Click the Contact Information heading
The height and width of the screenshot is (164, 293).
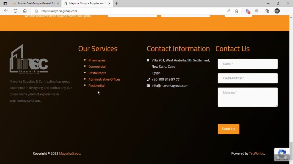coord(178,49)
